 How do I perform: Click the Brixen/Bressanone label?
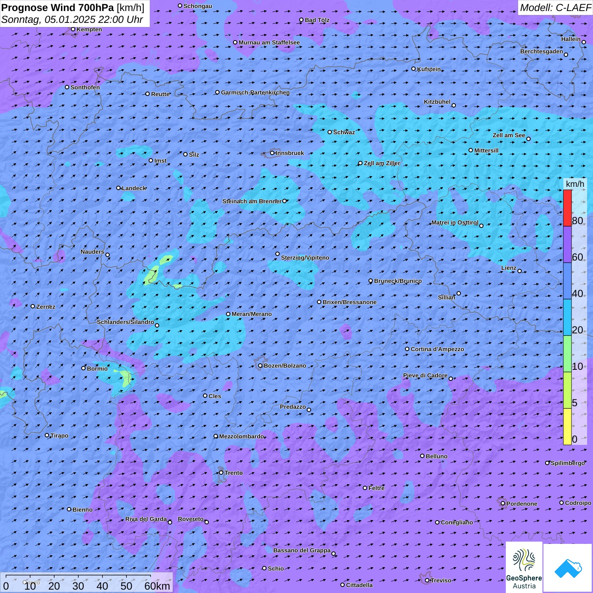point(349,302)
